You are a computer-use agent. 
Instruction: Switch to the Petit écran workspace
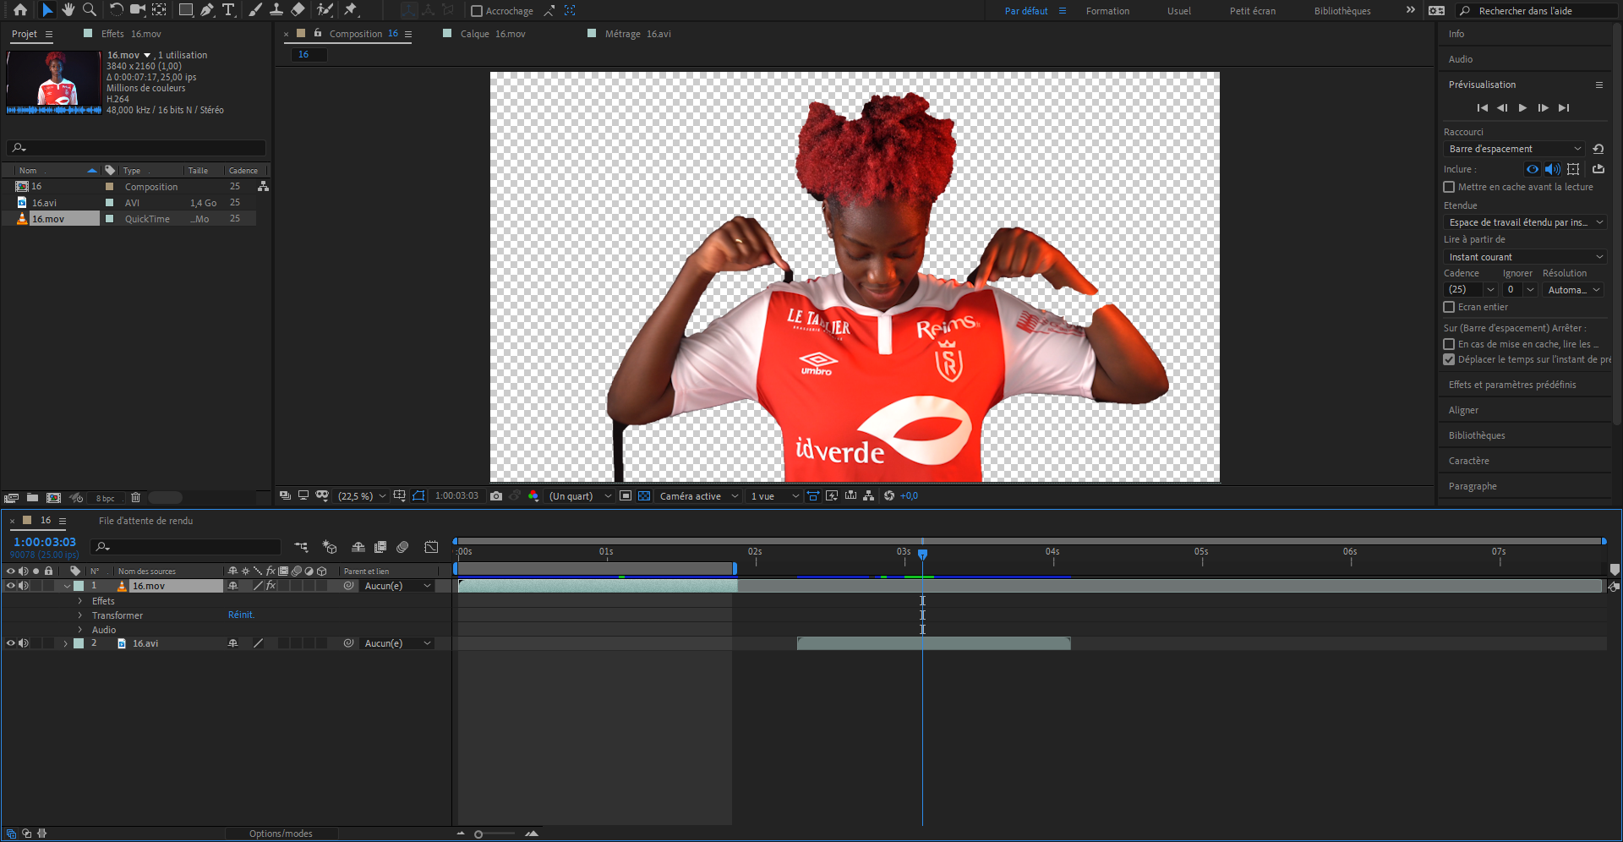1253,11
